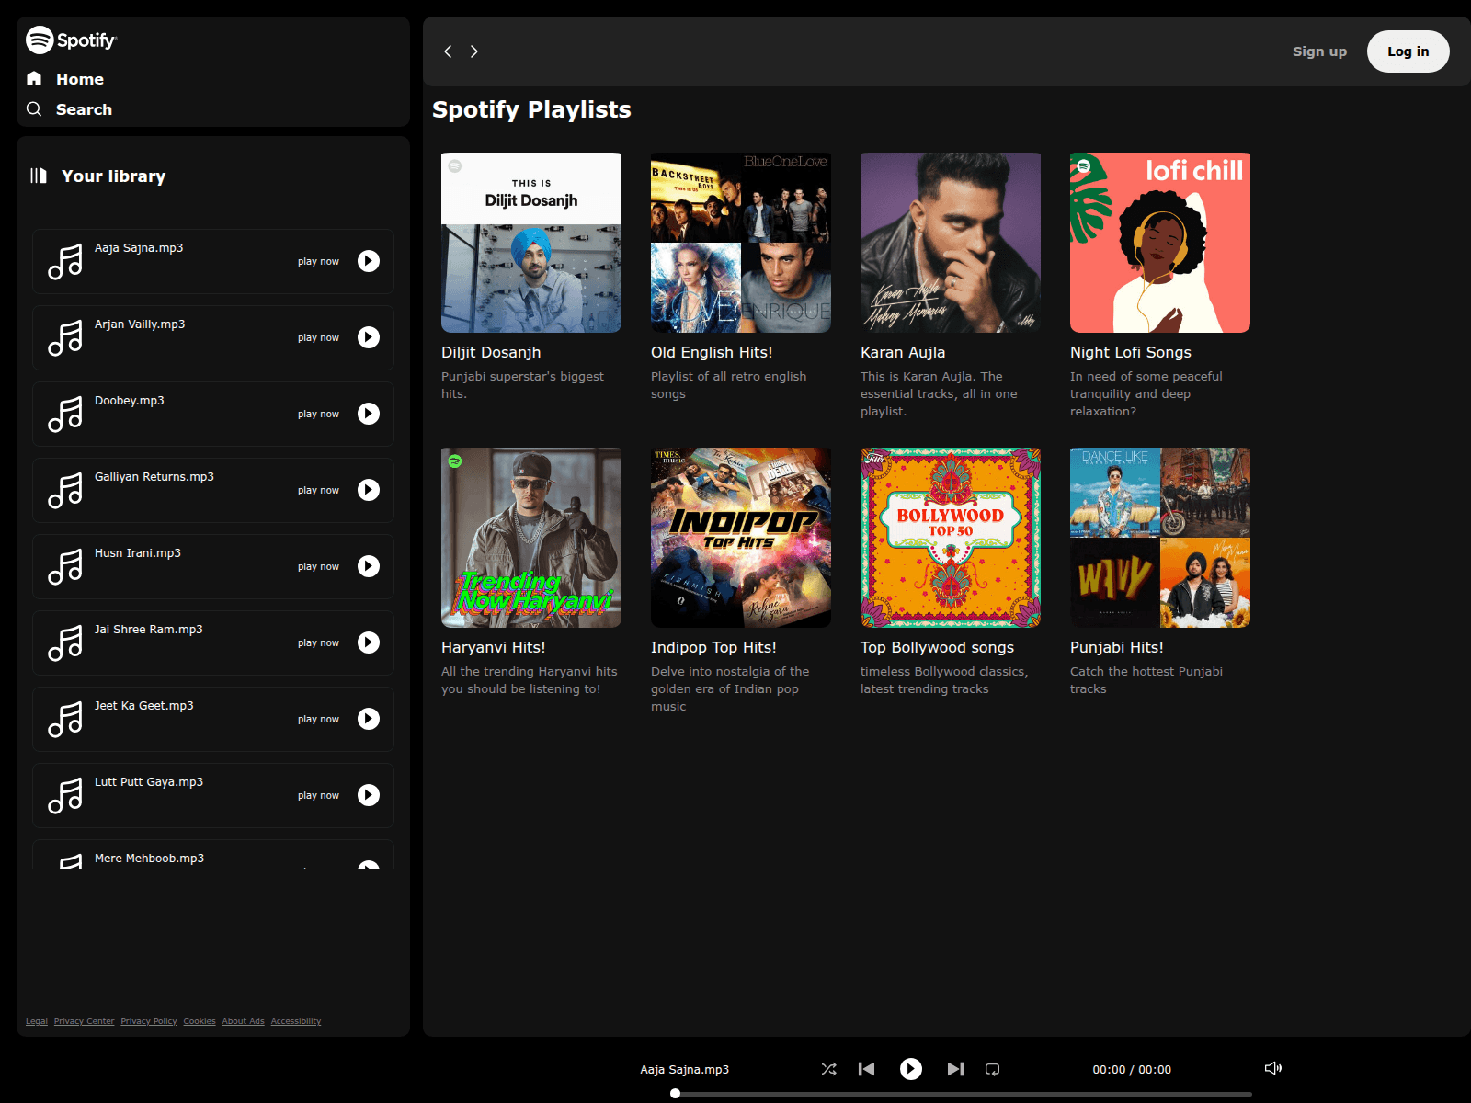Open the Accessibility footer link
The height and width of the screenshot is (1103, 1471).
click(296, 1021)
